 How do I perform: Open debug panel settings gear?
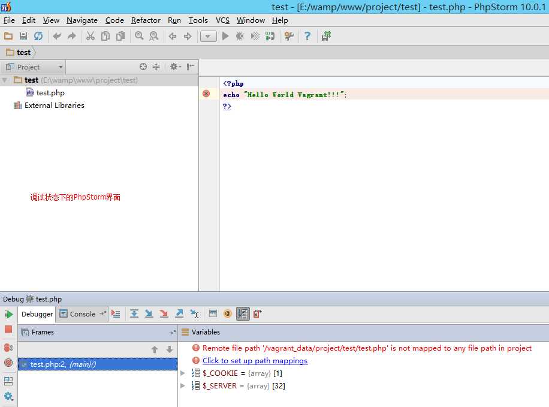(x=8, y=396)
